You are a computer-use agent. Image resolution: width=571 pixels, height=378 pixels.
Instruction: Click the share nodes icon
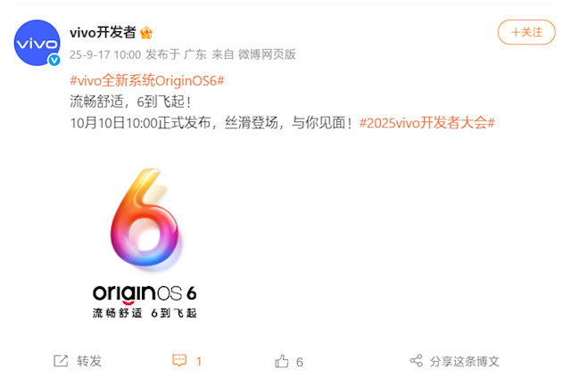tap(417, 360)
